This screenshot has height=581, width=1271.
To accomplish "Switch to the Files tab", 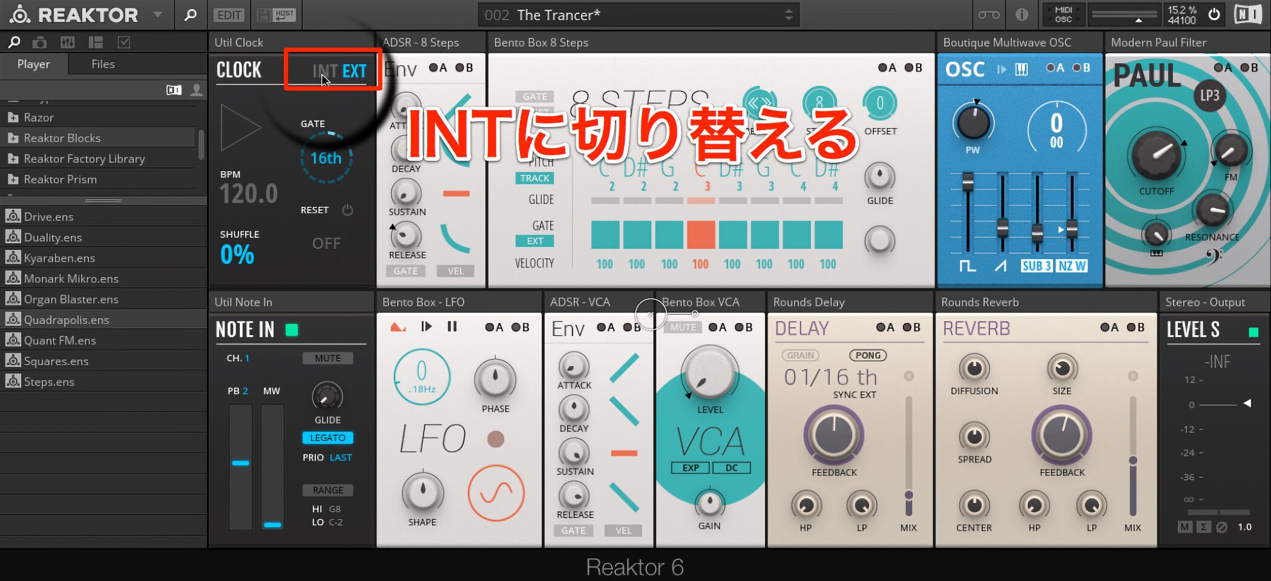I will (x=103, y=64).
